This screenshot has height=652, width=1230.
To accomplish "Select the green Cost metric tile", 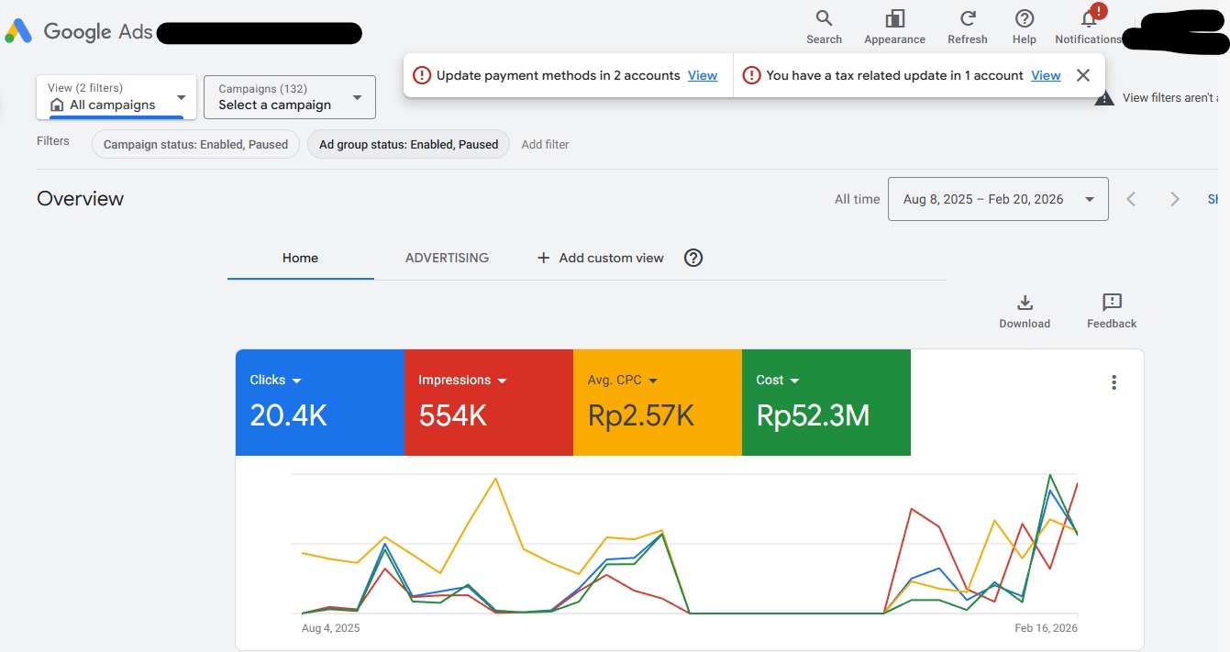I will pyautogui.click(x=826, y=402).
